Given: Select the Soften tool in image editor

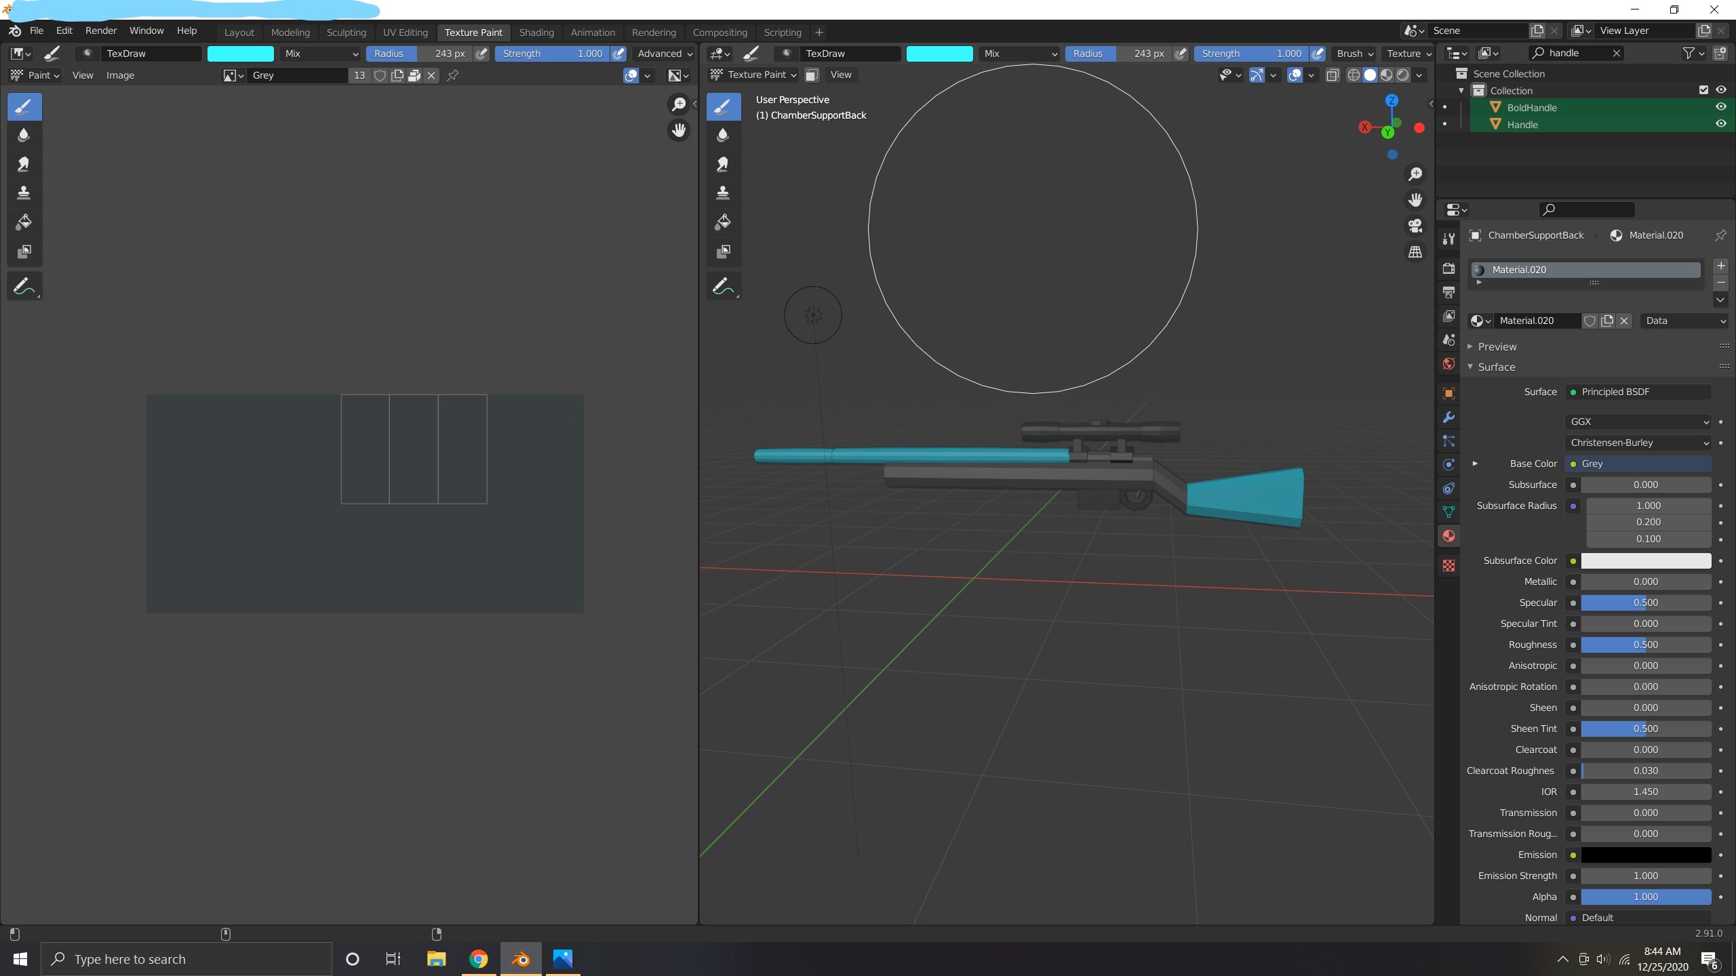Looking at the screenshot, I should [24, 135].
